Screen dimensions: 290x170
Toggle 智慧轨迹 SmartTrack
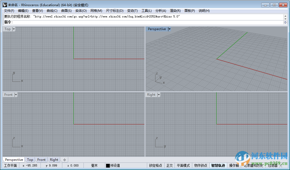pos(218,165)
